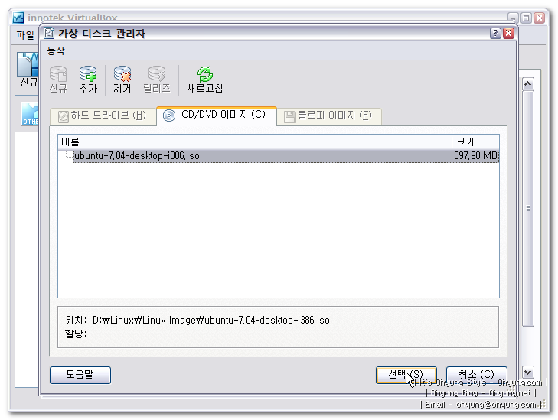Confirm with 선택 (S) button

(406, 375)
